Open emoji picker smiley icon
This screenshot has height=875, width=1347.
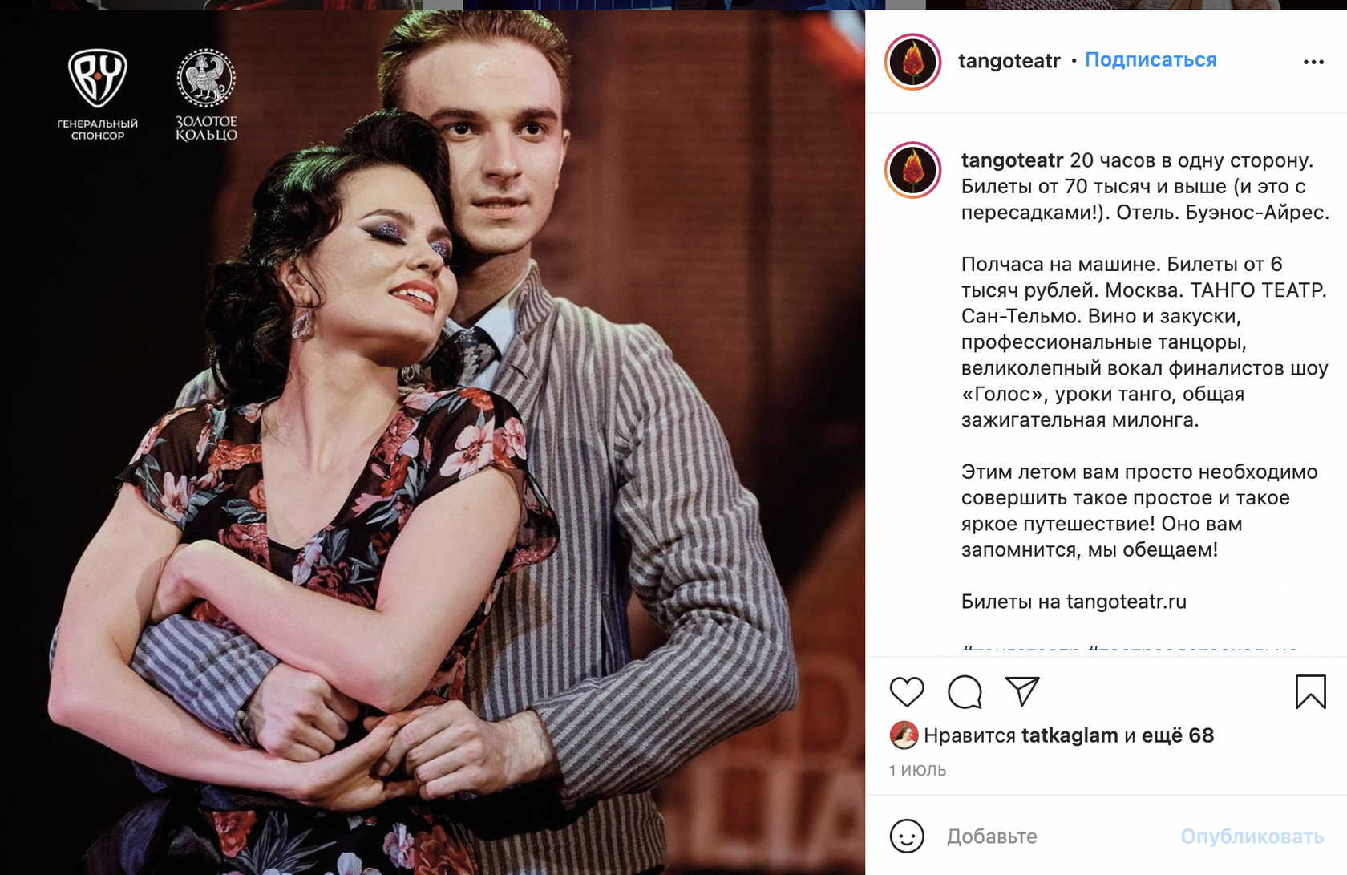(907, 836)
